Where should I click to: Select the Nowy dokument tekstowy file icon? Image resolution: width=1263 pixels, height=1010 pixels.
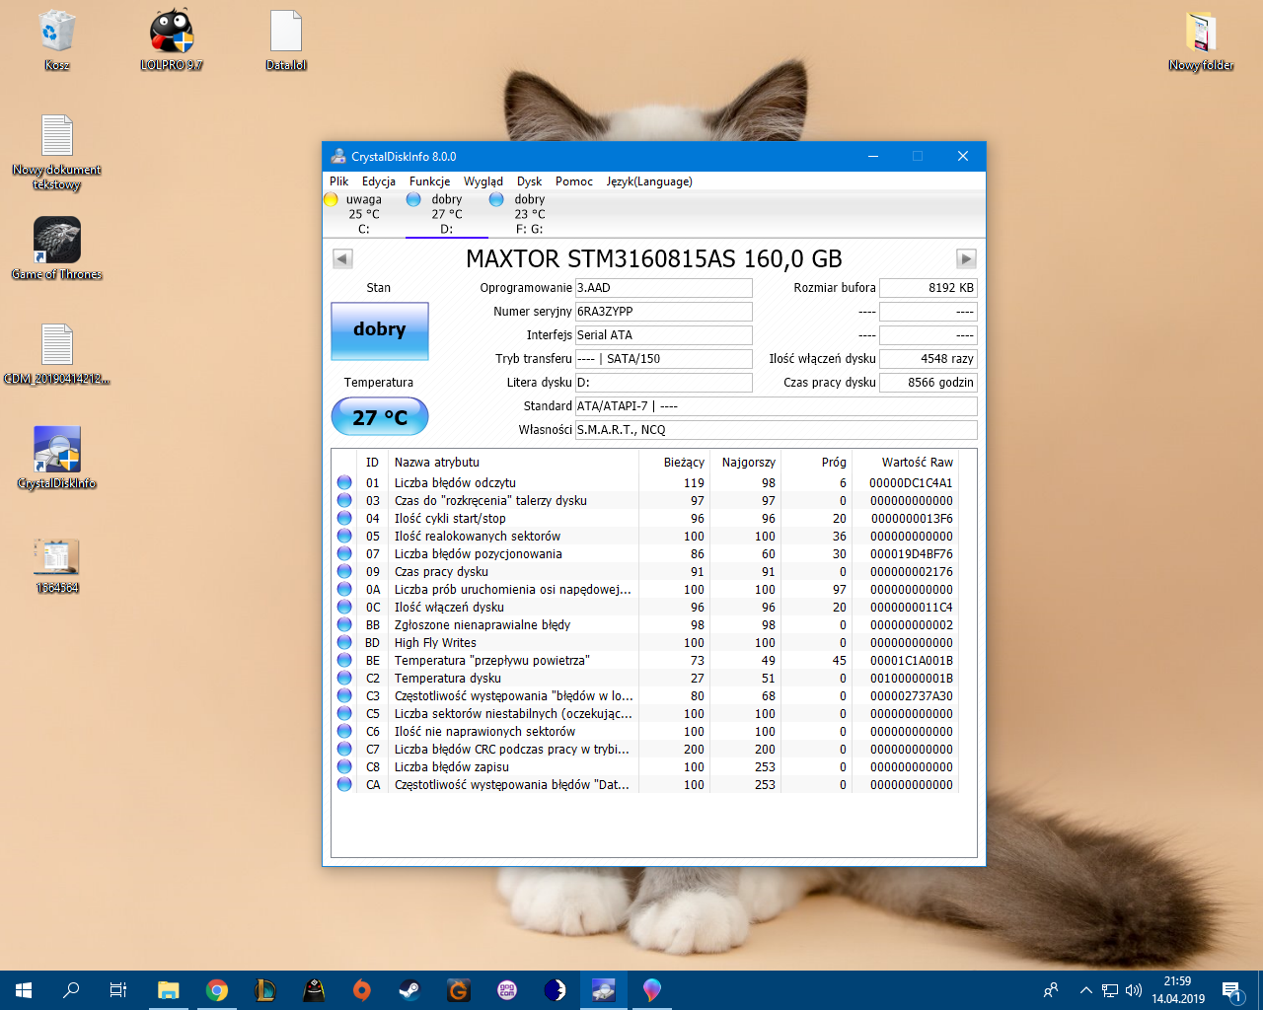57,152
